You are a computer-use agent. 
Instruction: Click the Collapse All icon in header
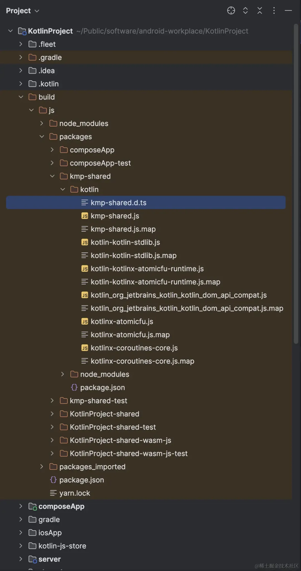point(260,11)
